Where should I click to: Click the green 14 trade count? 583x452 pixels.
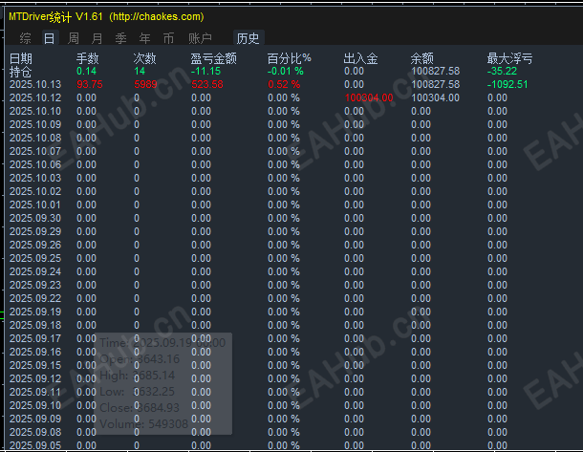pos(140,71)
